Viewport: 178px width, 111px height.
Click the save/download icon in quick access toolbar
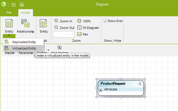pos(13,5)
